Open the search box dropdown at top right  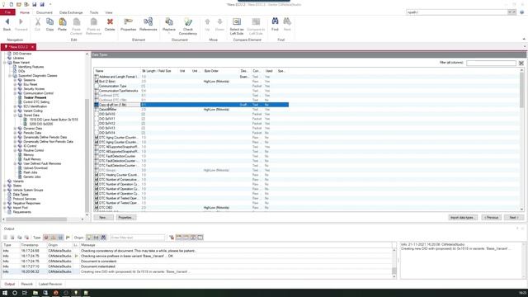pyautogui.click(x=510, y=12)
